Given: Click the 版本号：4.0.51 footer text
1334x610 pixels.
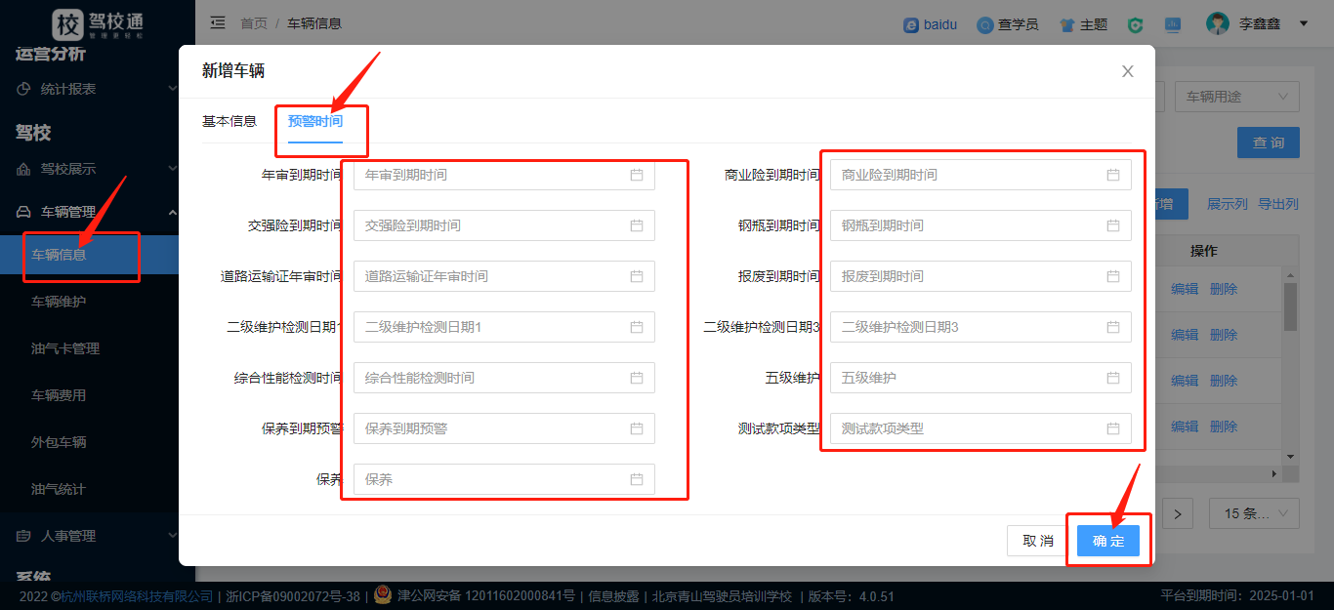Looking at the screenshot, I should tap(852, 596).
